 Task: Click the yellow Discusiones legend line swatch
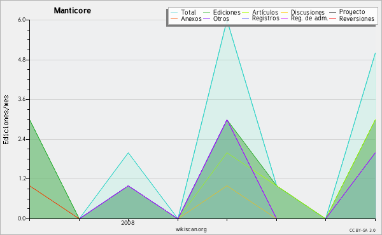(x=285, y=12)
